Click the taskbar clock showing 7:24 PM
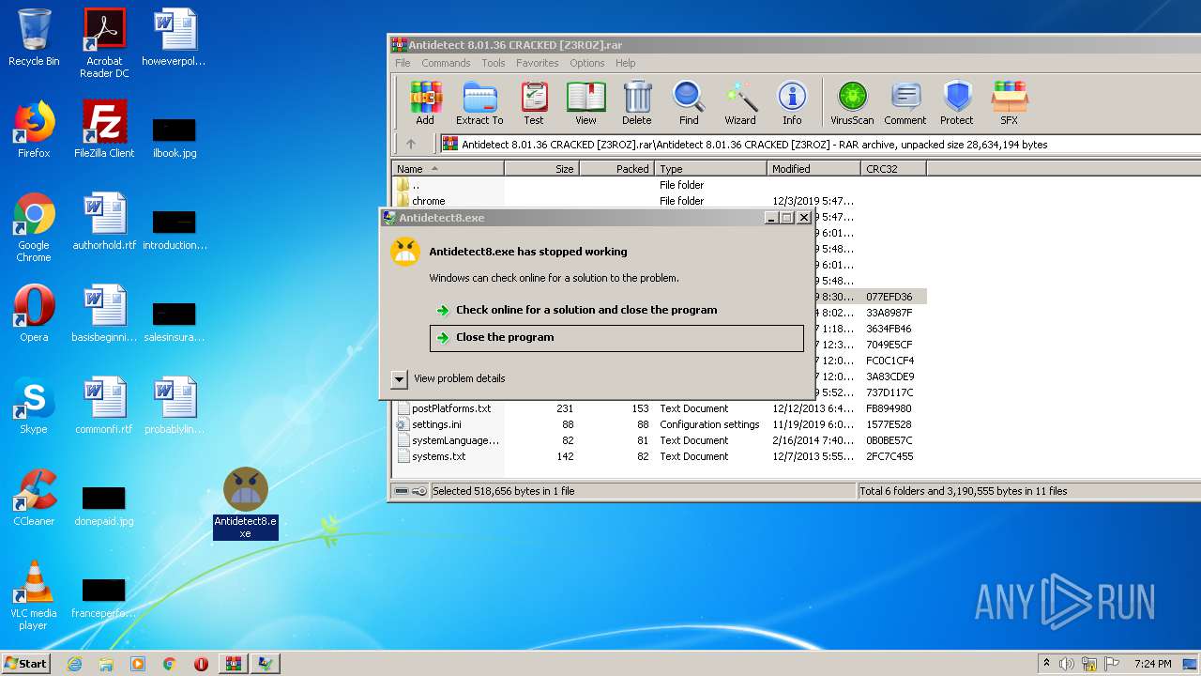The height and width of the screenshot is (676, 1201). 1152,664
